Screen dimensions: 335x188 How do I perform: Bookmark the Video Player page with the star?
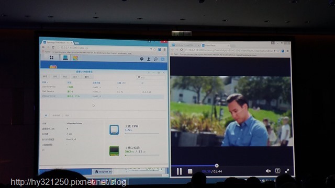pos(278,51)
